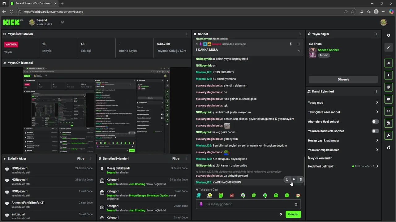
Task: Unpin the 5 DAKKA MOLA pinned message
Action: click(291, 44)
